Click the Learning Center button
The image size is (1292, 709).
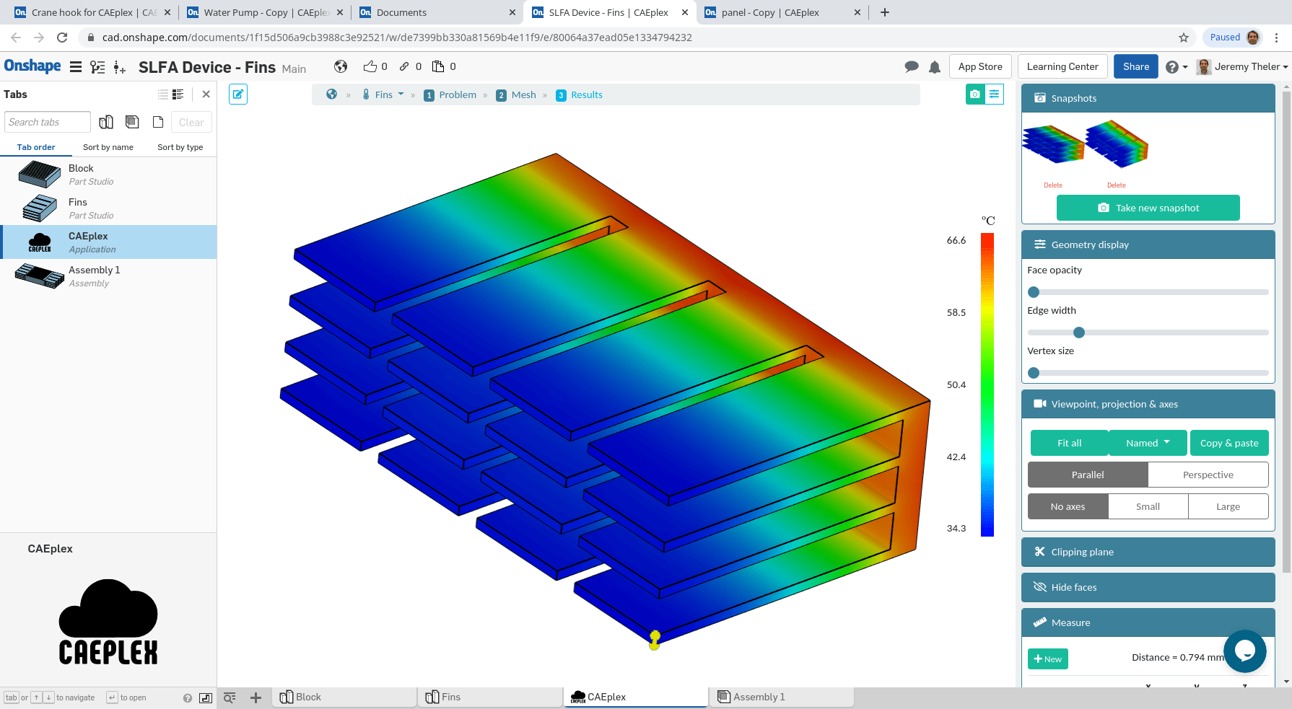[1062, 66]
